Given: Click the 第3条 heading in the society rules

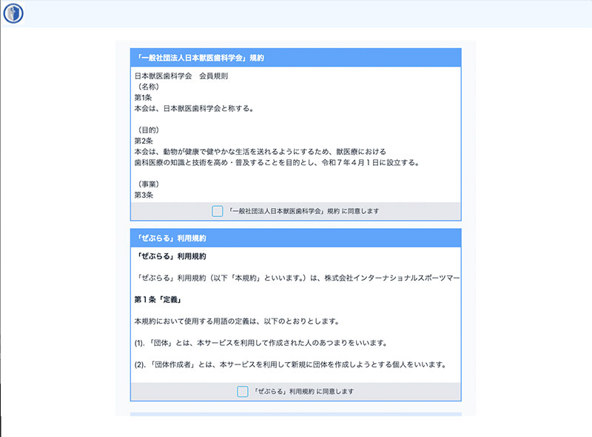Looking at the screenshot, I should click(143, 195).
